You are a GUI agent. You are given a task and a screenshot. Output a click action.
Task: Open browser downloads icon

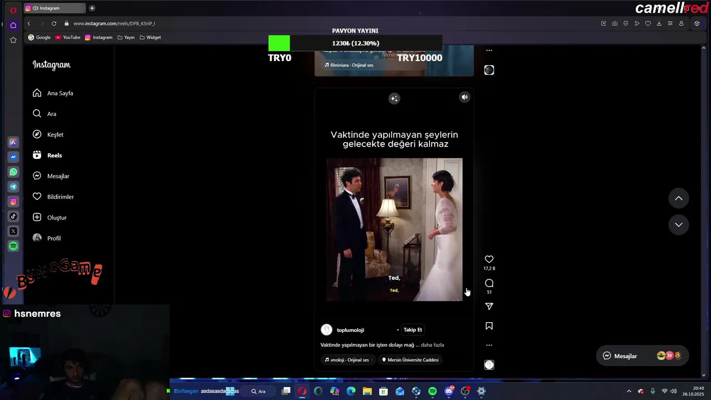[659, 23]
